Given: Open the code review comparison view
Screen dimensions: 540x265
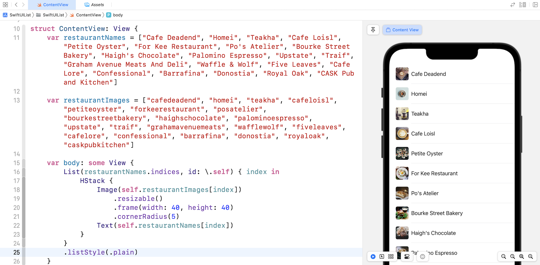Looking at the screenshot, I should click(512, 4).
